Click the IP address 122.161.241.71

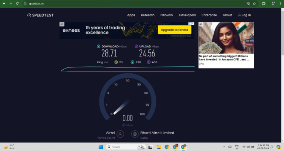point(106,138)
